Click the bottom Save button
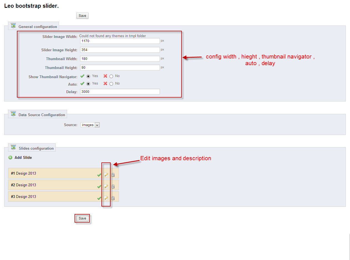This screenshot has height=260, width=350. coord(82,218)
